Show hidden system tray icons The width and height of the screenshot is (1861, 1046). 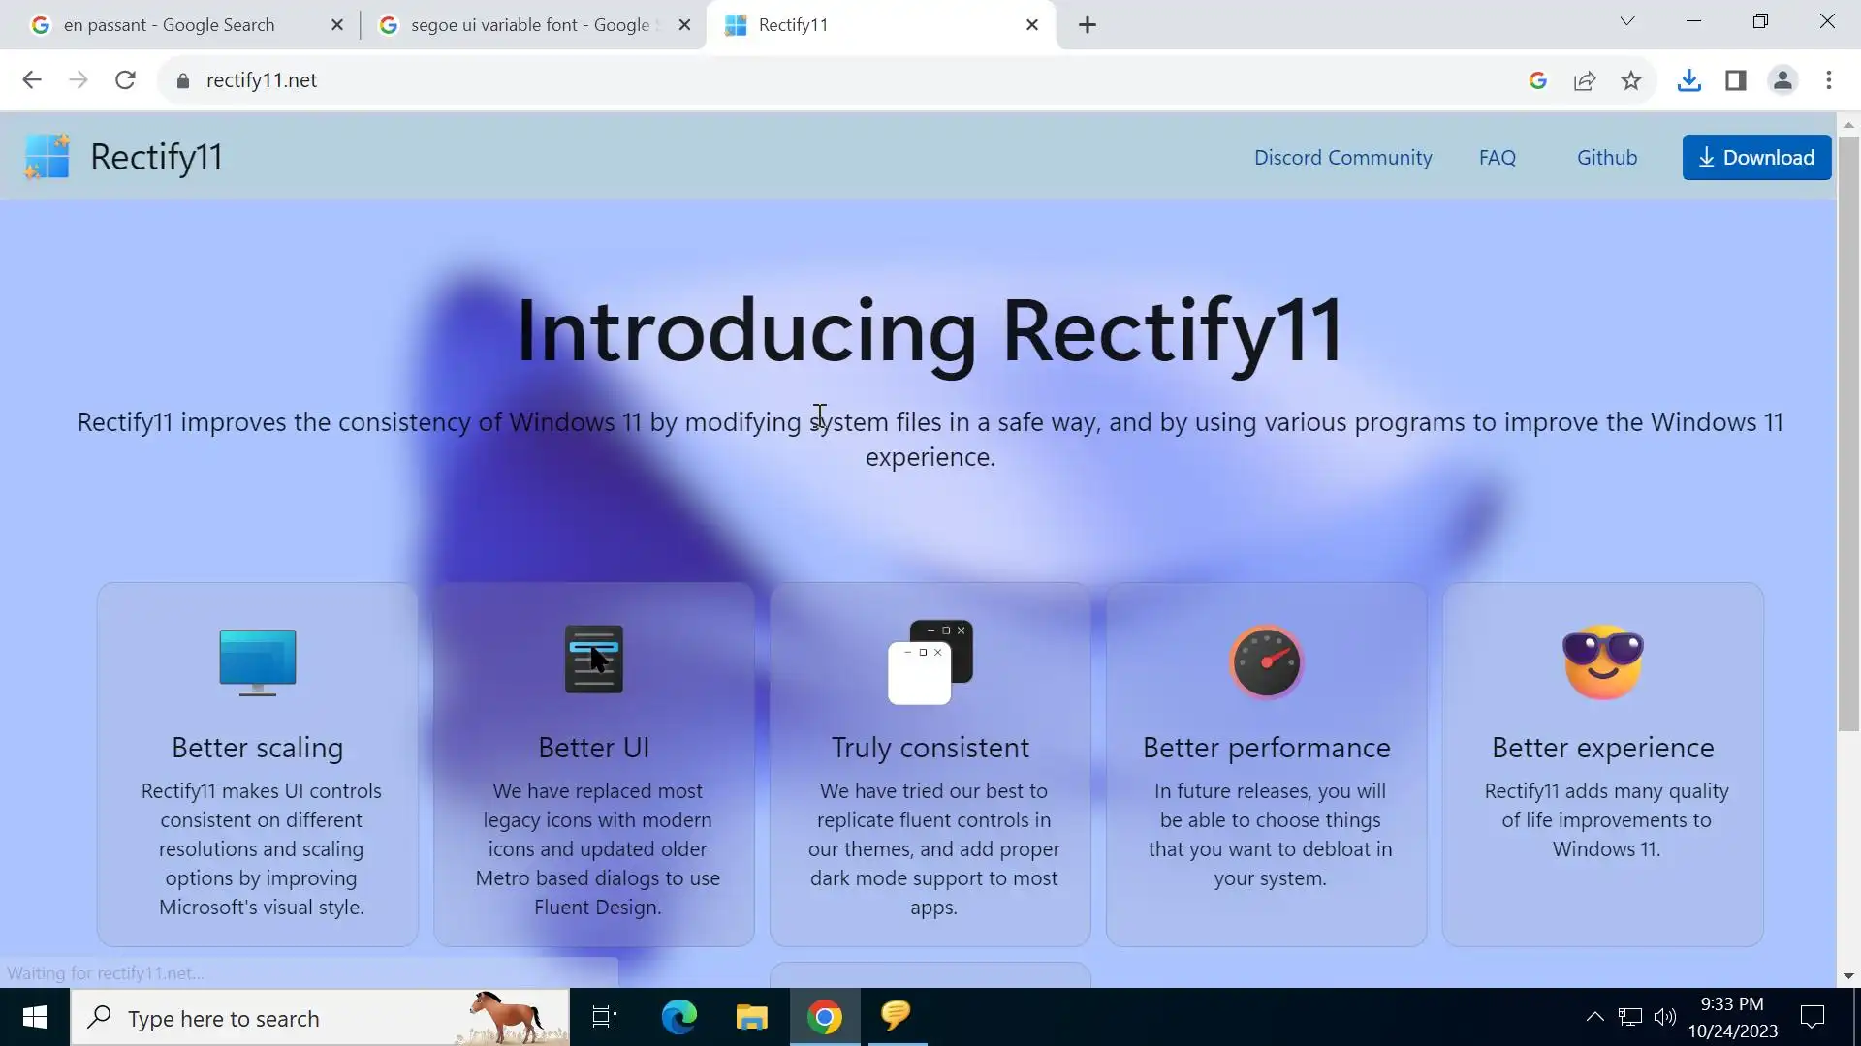(1594, 1017)
